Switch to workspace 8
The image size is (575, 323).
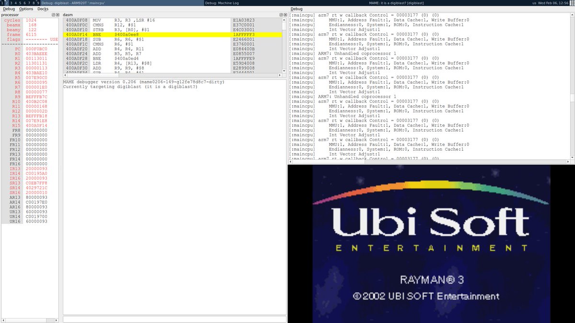(33, 3)
